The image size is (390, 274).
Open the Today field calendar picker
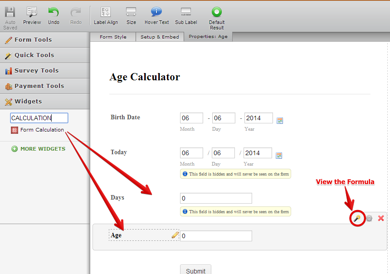[x=279, y=156]
